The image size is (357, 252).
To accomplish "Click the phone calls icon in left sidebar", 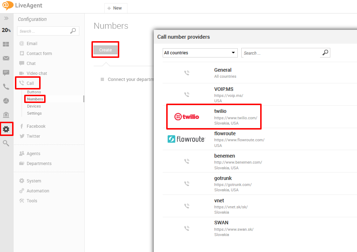I will click(6, 87).
